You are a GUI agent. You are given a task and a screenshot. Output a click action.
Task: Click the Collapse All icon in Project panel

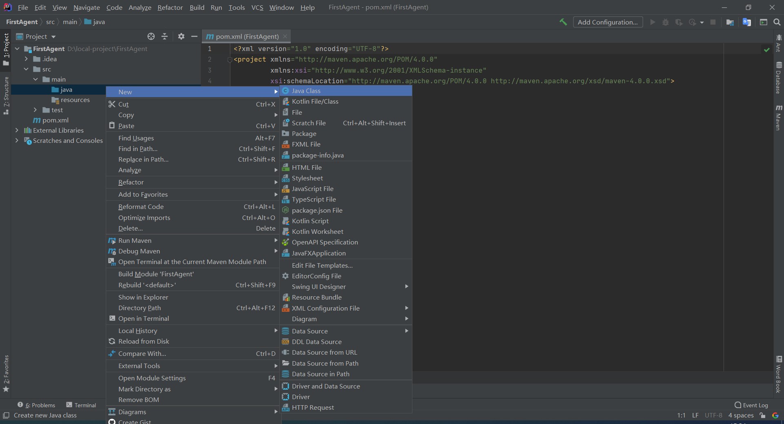165,36
